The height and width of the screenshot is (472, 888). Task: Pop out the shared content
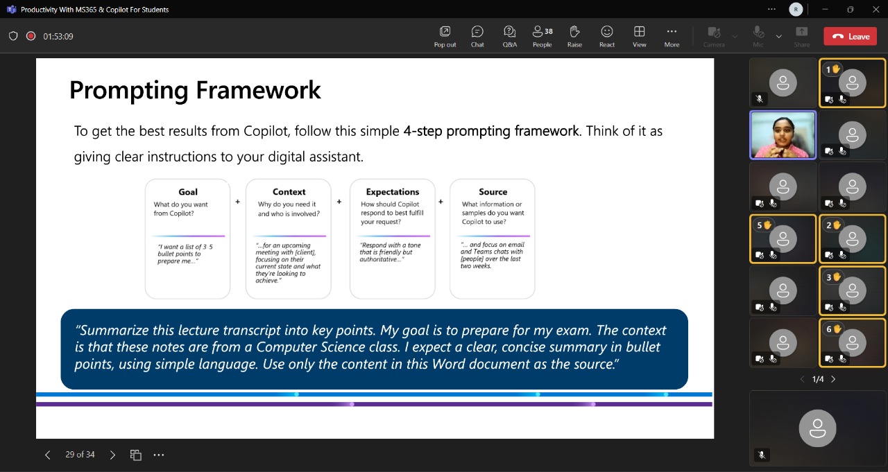(x=445, y=36)
